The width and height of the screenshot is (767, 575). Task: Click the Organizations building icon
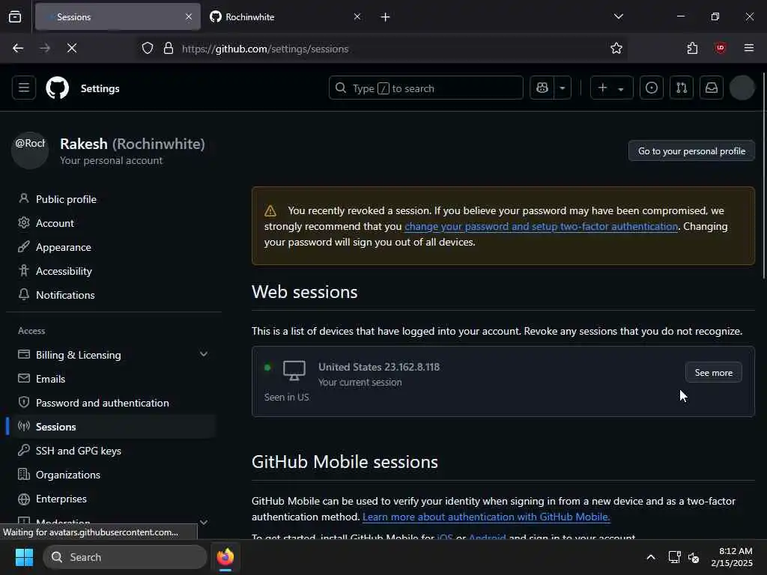(x=23, y=474)
